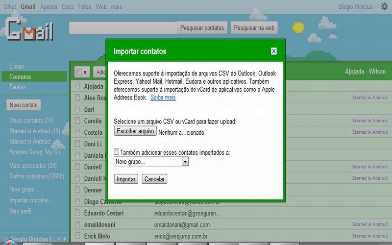Open Starred in Android (15) group
This screenshot has width=392, height=245.
(x=35, y=131)
